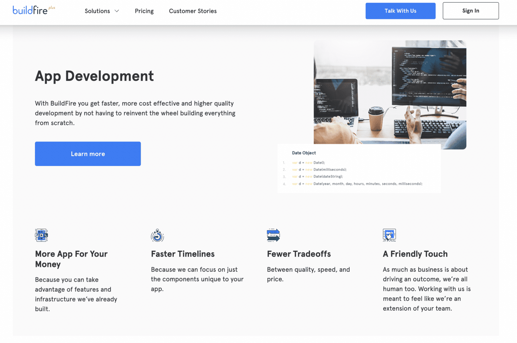517x343 pixels.
Task: Open the Pricing page
Action: tap(144, 11)
